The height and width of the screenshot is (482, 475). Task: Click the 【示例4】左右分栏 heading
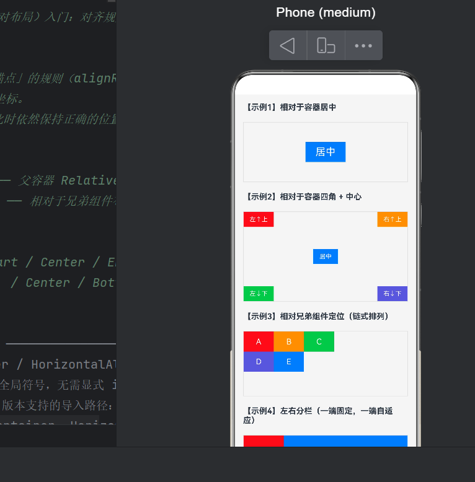318,415
